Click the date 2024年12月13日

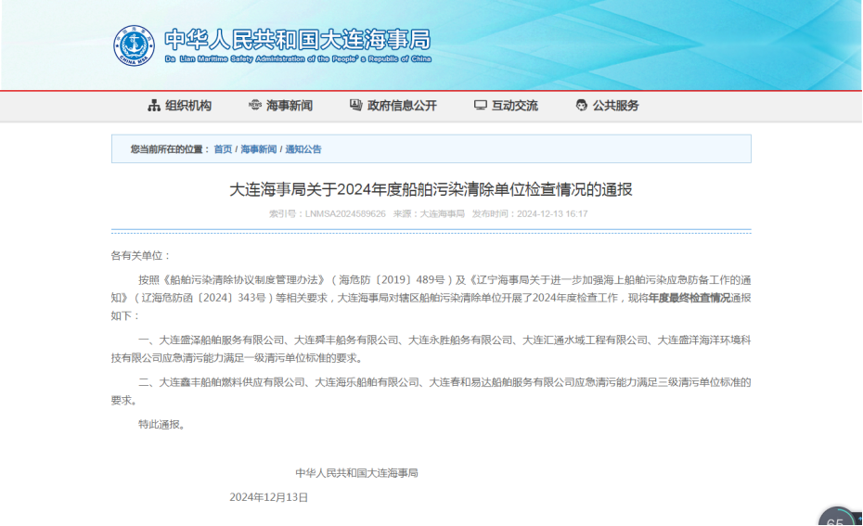268,497
